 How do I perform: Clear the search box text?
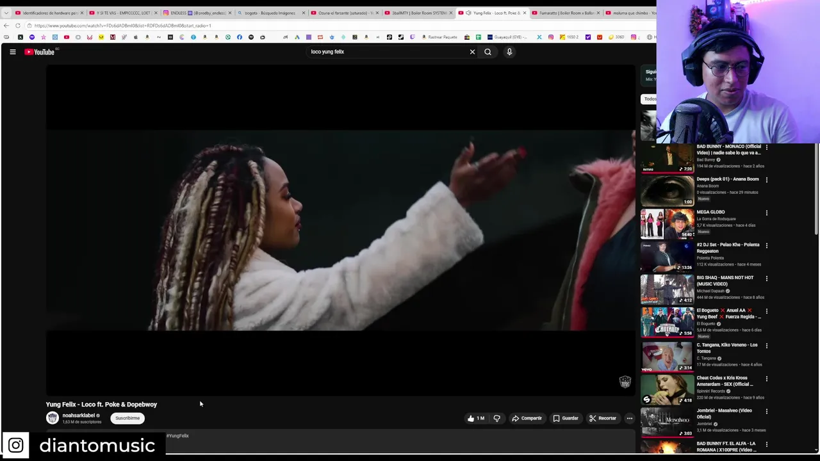[472, 52]
